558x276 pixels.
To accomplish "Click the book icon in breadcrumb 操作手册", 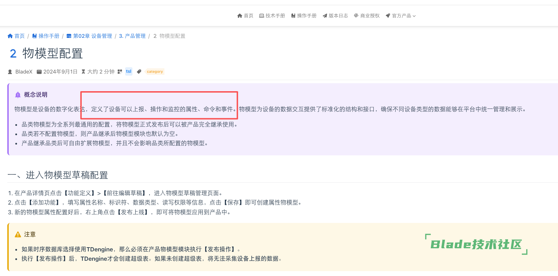I will pyautogui.click(x=34, y=36).
